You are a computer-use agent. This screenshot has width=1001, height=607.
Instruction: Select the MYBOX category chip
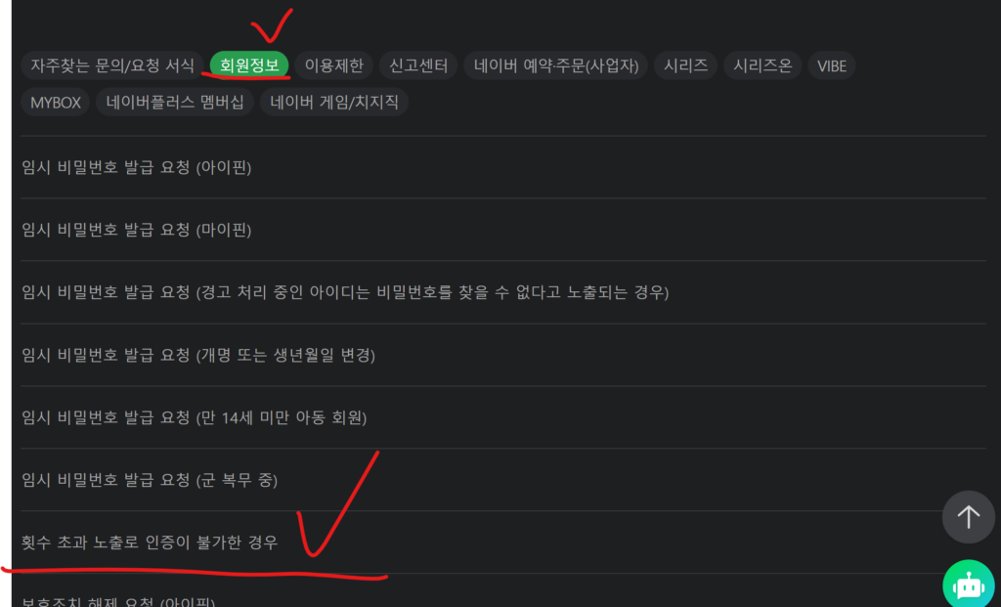click(56, 102)
